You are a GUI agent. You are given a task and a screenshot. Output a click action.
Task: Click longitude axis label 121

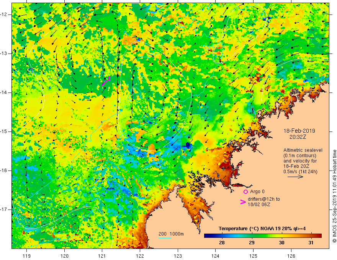102,256
